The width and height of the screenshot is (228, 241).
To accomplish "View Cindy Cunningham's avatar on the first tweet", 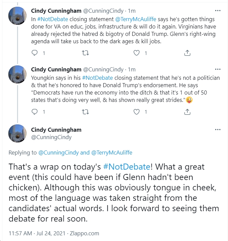I will click(17, 16).
